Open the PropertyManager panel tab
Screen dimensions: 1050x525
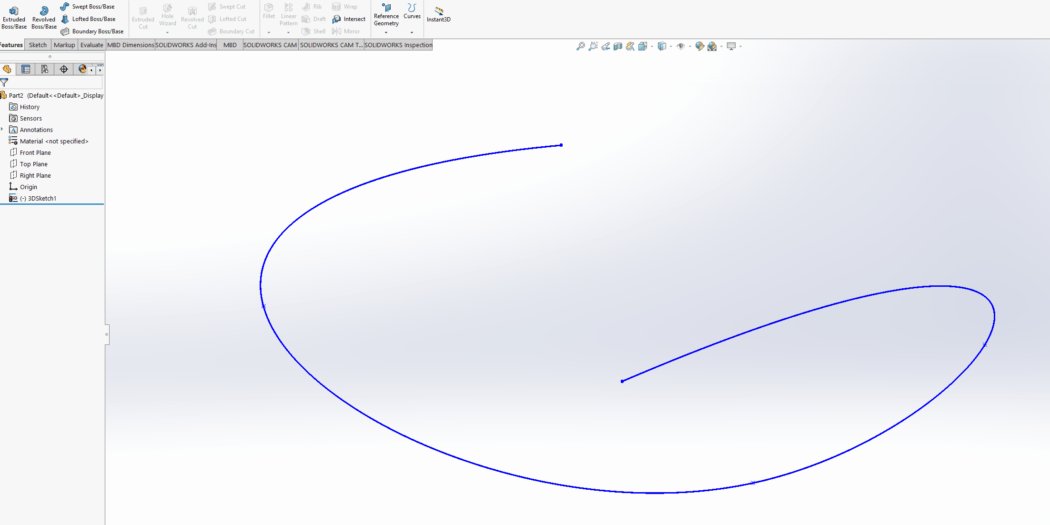[26, 70]
